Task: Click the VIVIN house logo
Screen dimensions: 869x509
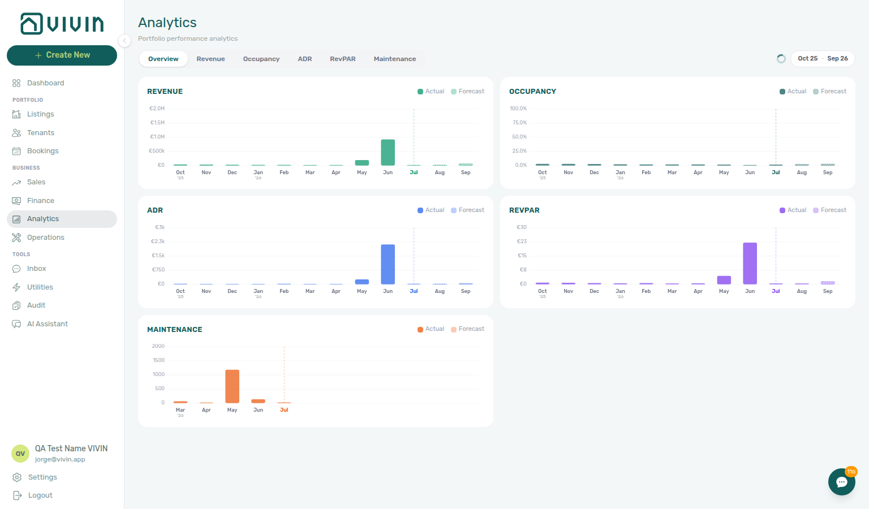Action: [62, 24]
